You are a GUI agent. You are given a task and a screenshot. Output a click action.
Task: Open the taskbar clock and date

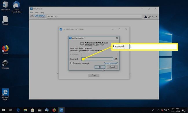coord(176,110)
